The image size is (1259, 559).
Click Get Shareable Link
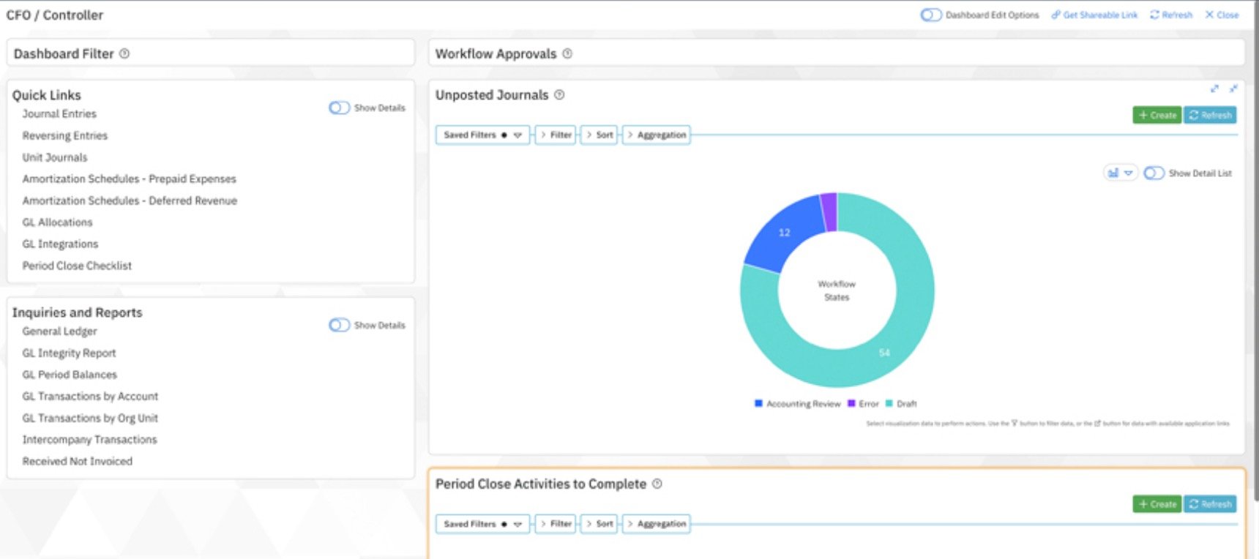point(1094,15)
